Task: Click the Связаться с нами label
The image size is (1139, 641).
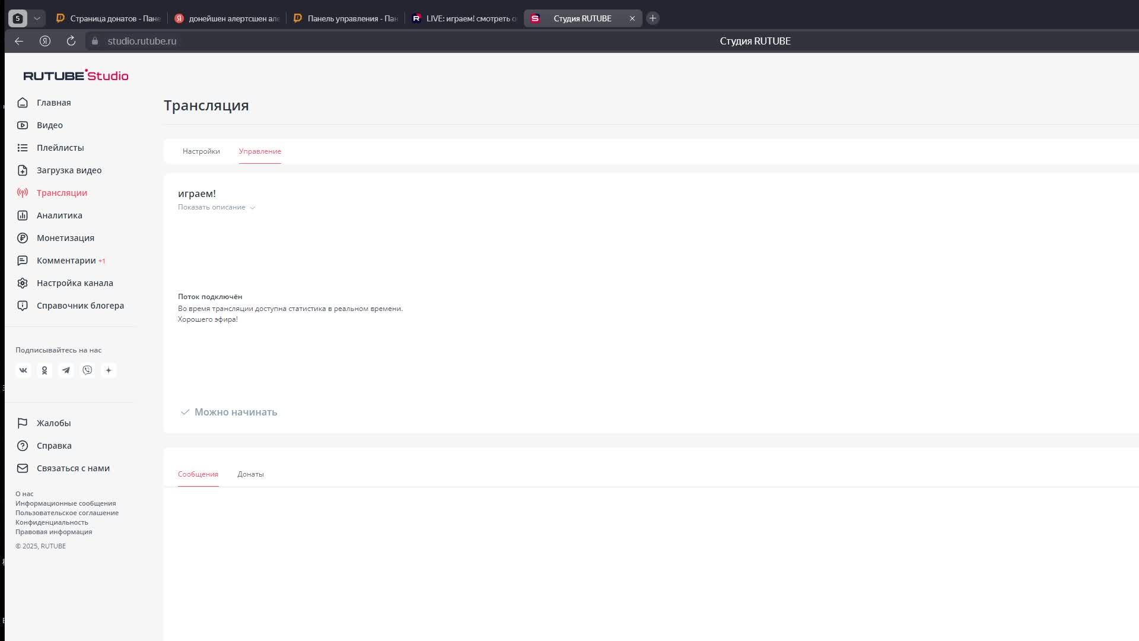Action: click(73, 468)
